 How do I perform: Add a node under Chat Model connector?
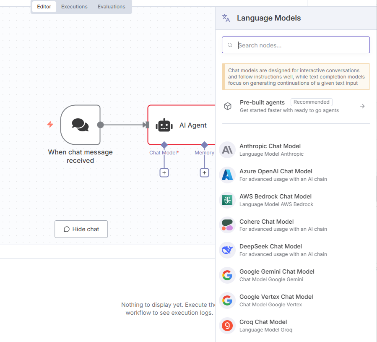tap(164, 172)
